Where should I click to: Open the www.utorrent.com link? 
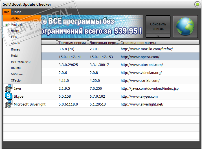(142, 65)
